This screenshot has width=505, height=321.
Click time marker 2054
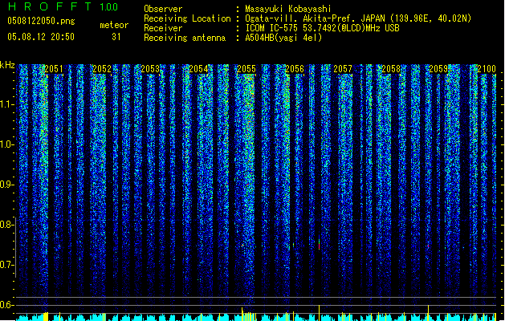tap(198, 69)
